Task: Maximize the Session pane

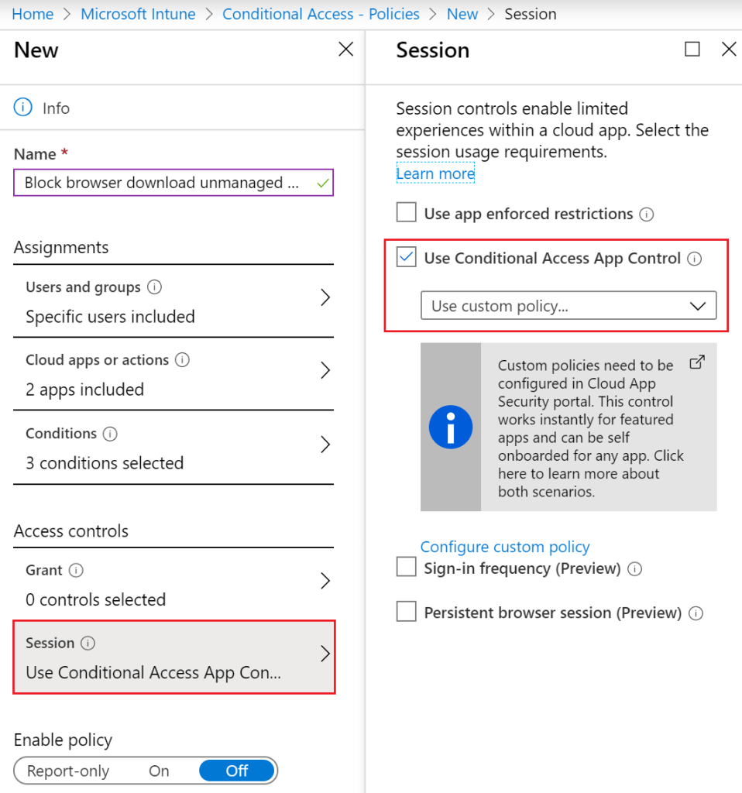Action: pyautogui.click(x=692, y=50)
